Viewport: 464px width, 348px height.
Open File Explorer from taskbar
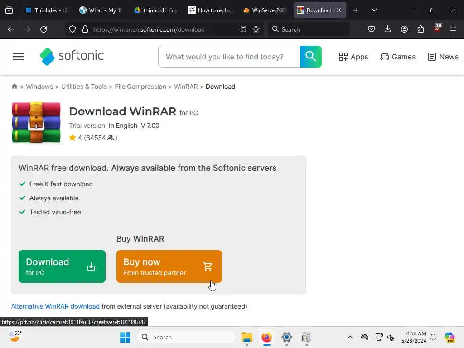(x=246, y=337)
